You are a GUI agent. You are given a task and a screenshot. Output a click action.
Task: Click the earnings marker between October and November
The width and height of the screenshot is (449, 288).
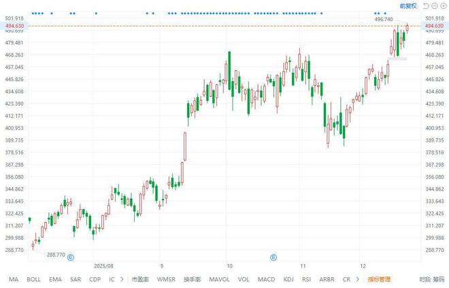(x=273, y=257)
